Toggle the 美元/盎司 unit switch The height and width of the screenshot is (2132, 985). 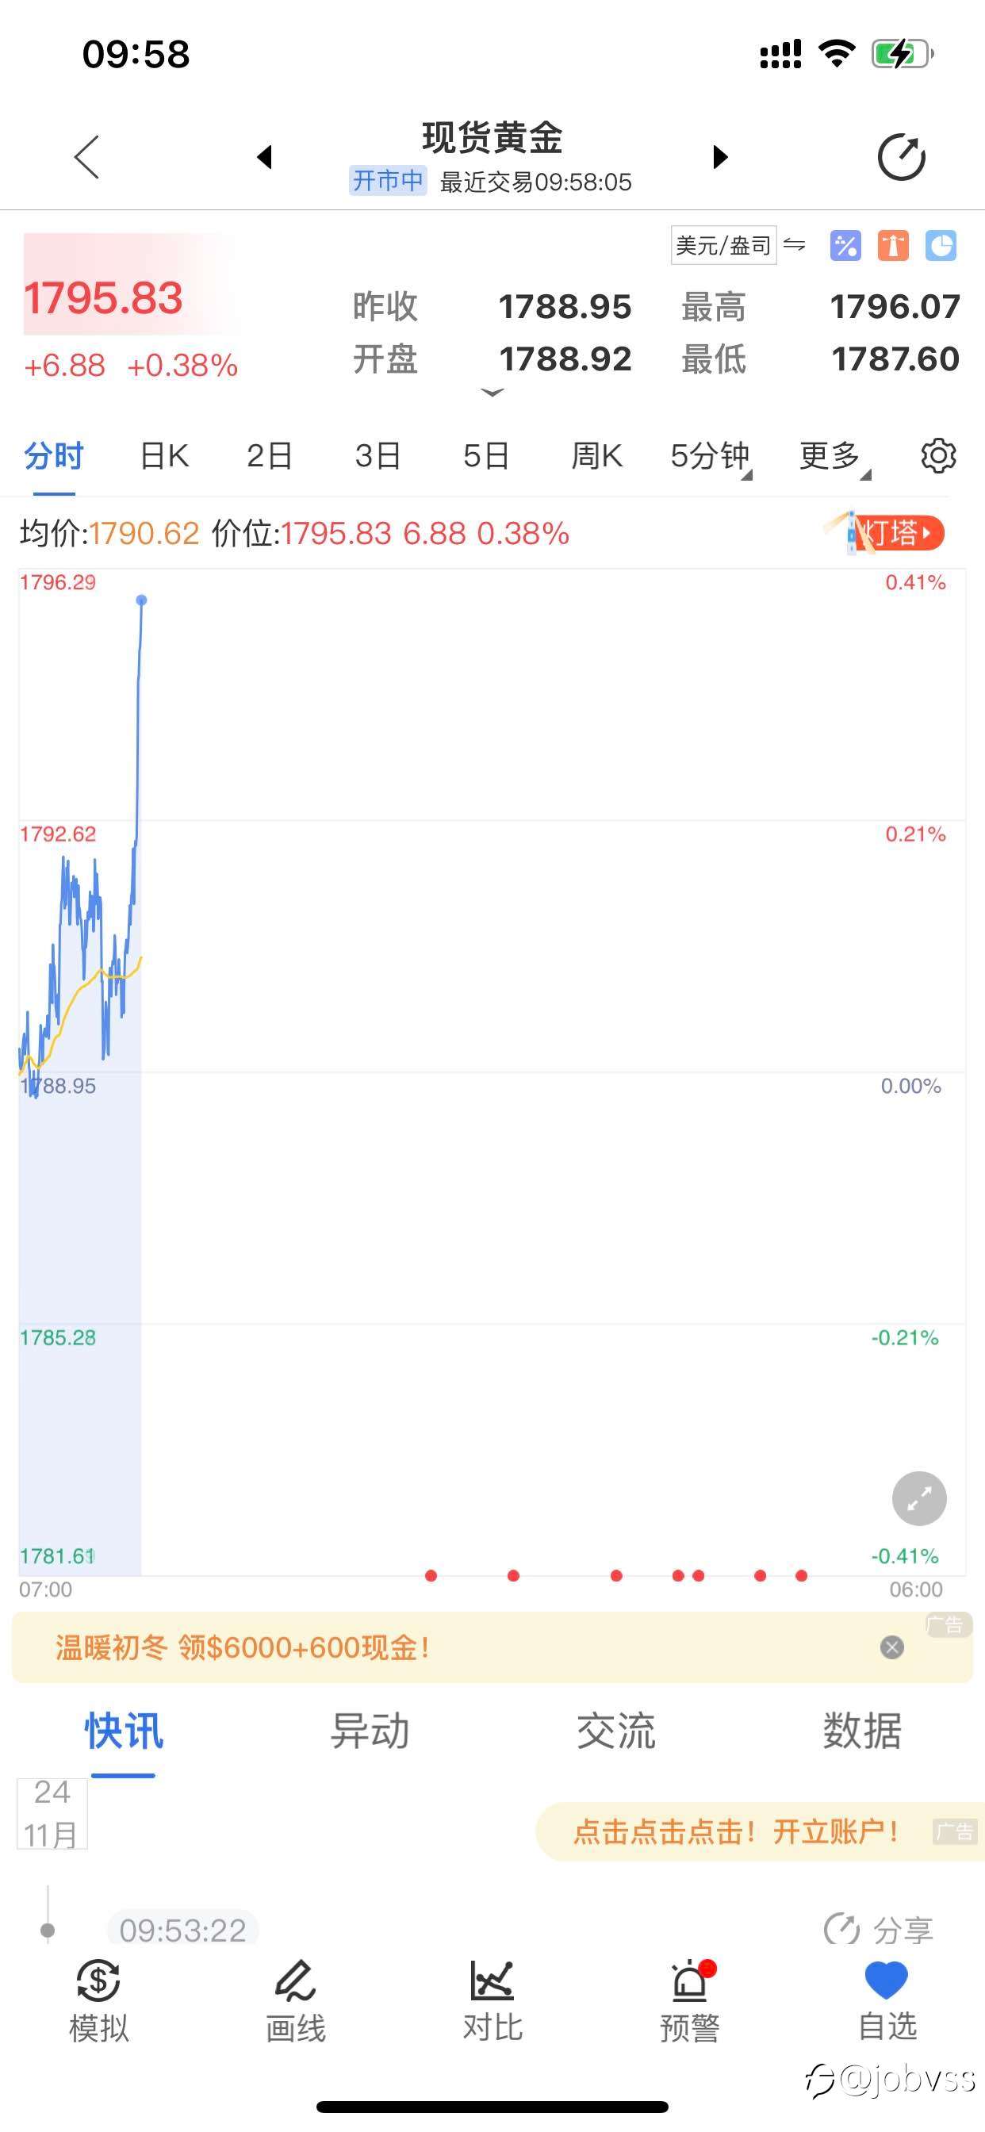click(x=738, y=245)
